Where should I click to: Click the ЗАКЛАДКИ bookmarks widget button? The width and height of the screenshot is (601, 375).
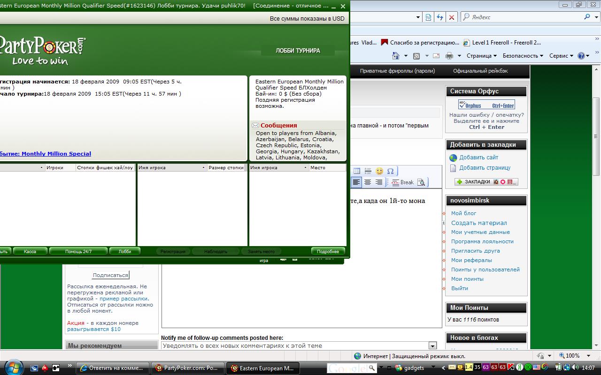point(486,182)
